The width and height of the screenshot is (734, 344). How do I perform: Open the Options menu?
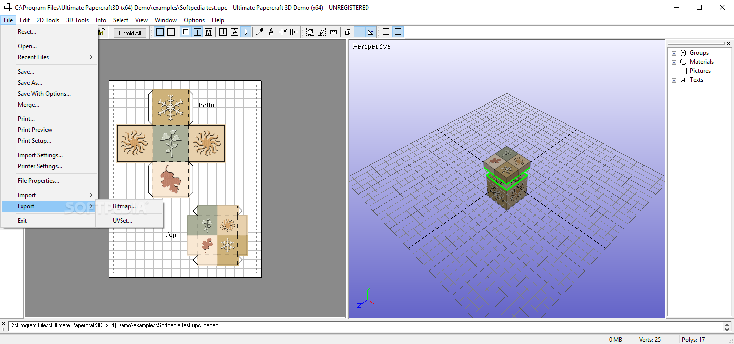tap(194, 20)
